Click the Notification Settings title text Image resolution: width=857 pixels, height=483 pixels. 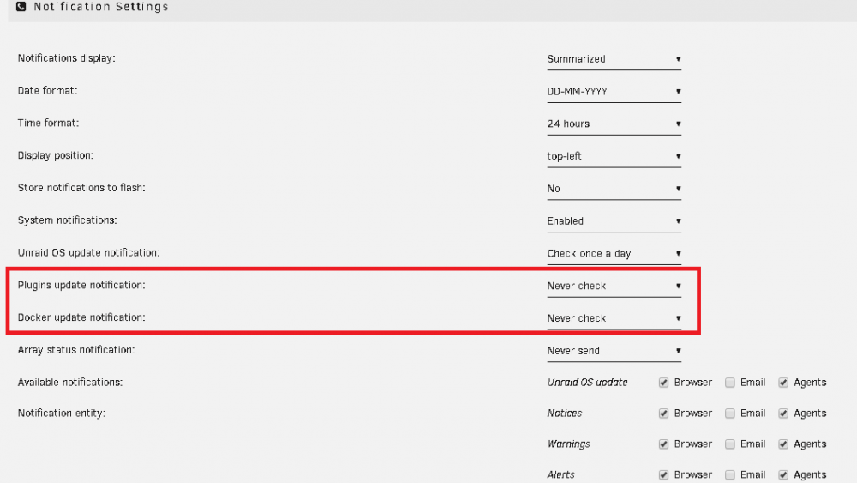pos(101,7)
